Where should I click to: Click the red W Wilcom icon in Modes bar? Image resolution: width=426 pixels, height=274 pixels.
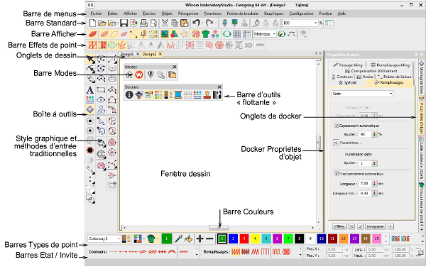[139, 75]
